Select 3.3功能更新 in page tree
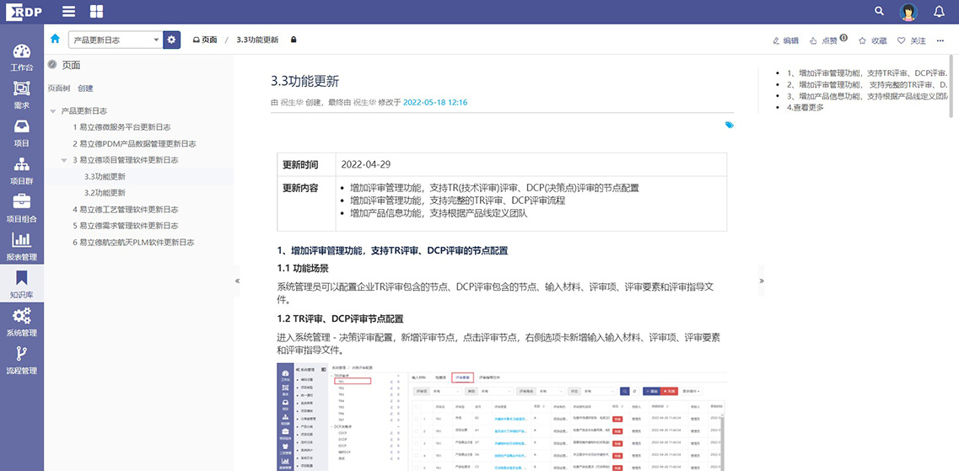Screen dimensions: 959x471 point(105,177)
